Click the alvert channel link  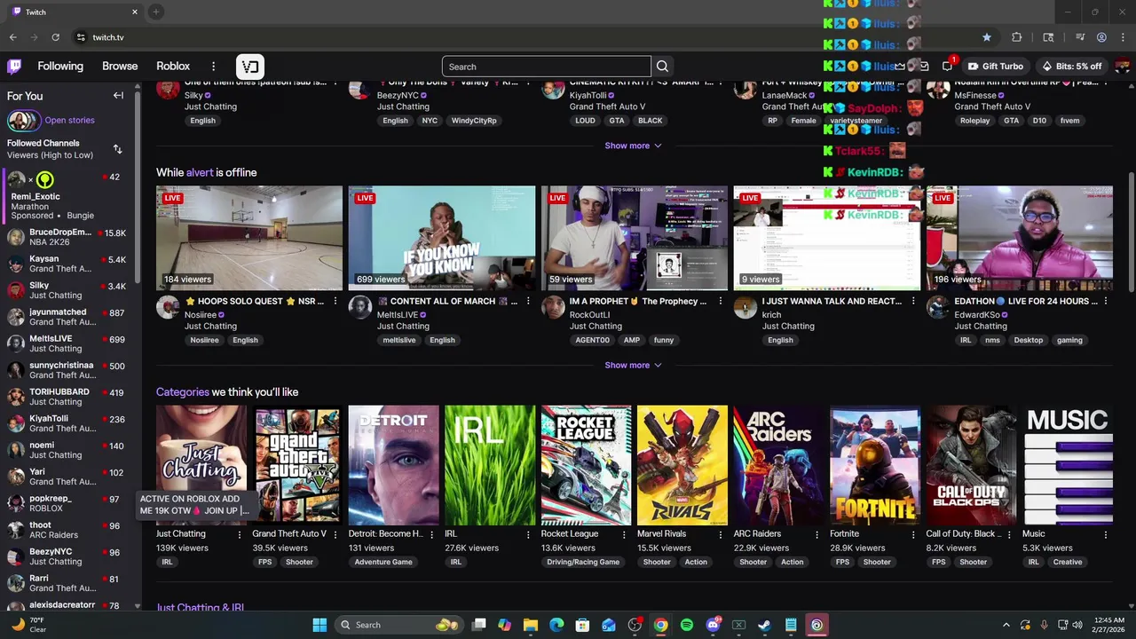200,172
